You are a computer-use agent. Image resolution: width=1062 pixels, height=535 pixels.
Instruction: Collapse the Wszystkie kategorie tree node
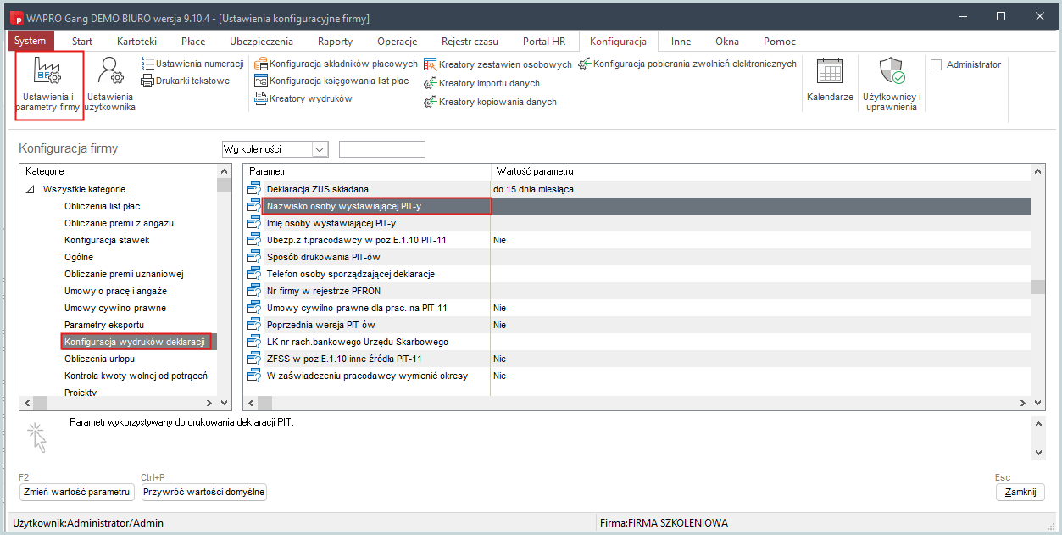click(31, 189)
